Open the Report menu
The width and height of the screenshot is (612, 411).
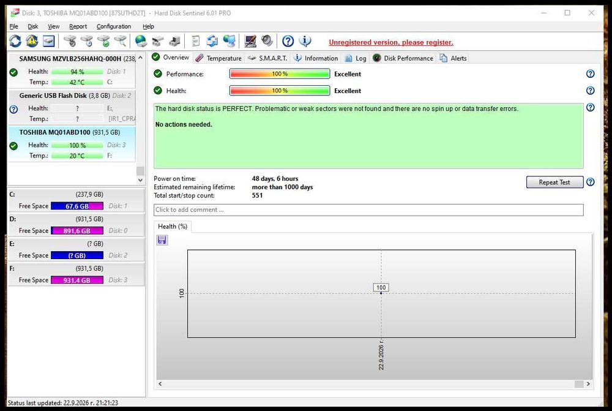coord(78,26)
